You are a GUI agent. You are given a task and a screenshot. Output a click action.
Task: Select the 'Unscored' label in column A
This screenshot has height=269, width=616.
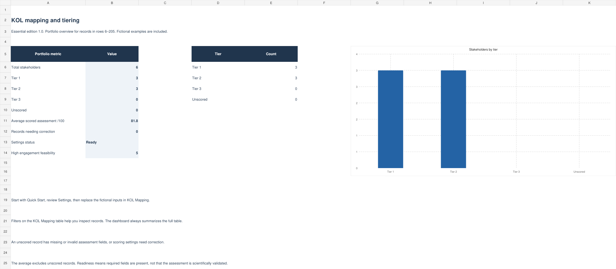point(48,110)
